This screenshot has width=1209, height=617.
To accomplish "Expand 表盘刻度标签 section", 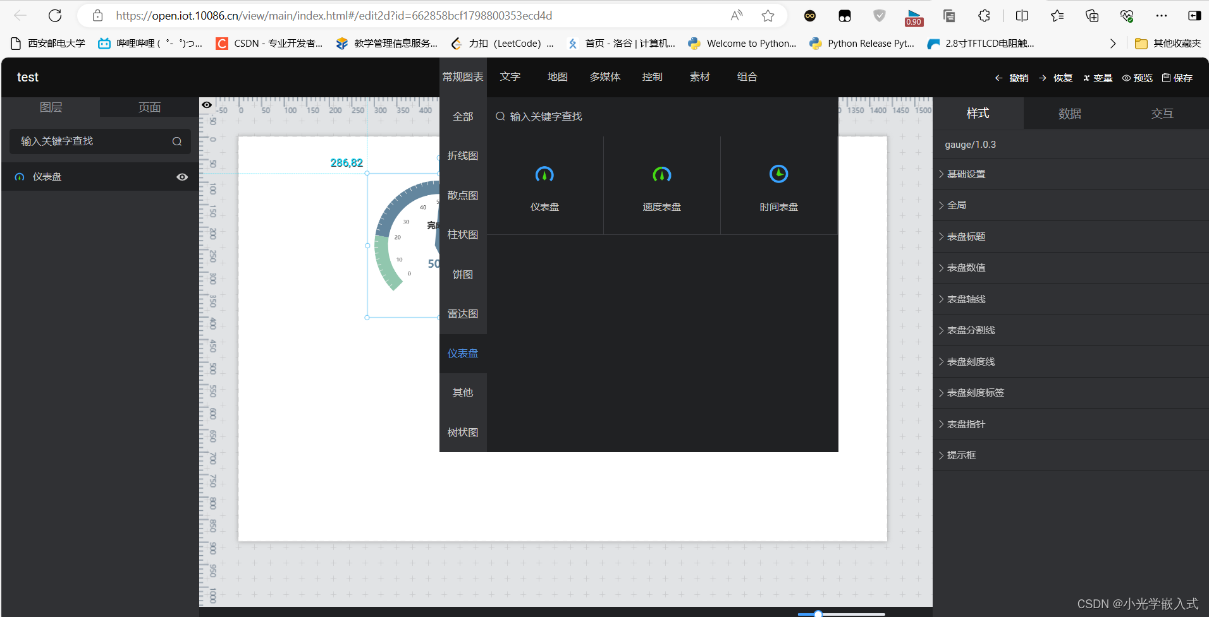I will click(x=1071, y=393).
